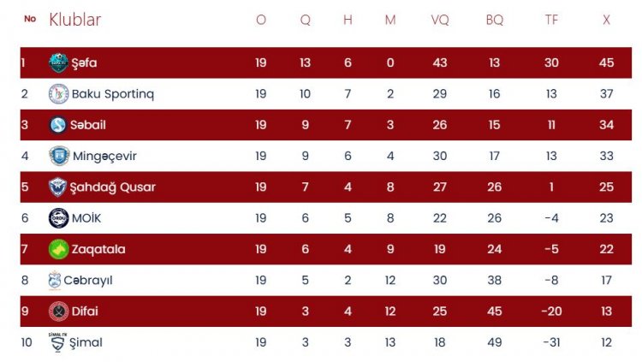Click the Klublar column header

point(75,20)
